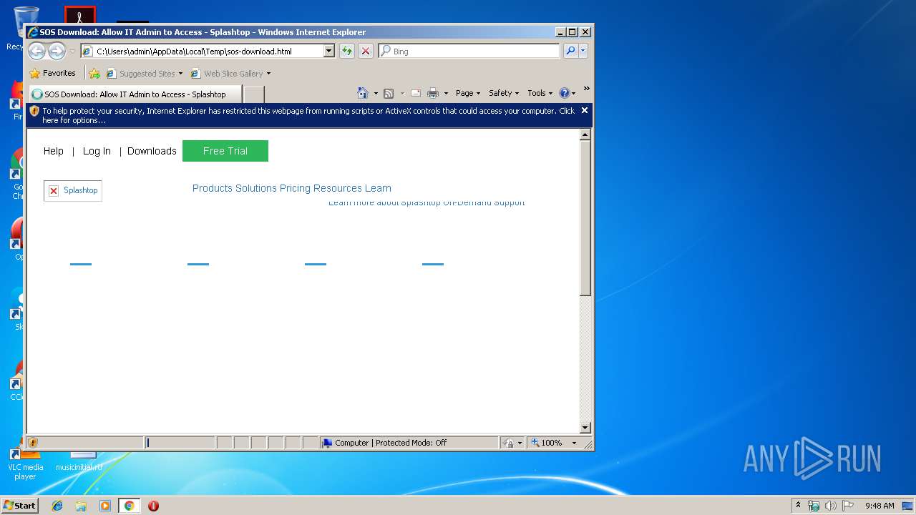Click the Products Solutions Pricing Resources Learn link

pos(292,188)
